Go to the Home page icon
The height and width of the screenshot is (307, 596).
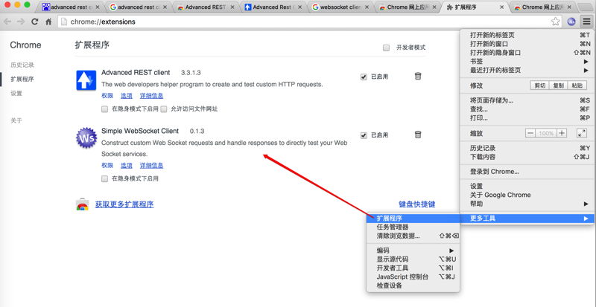48,22
